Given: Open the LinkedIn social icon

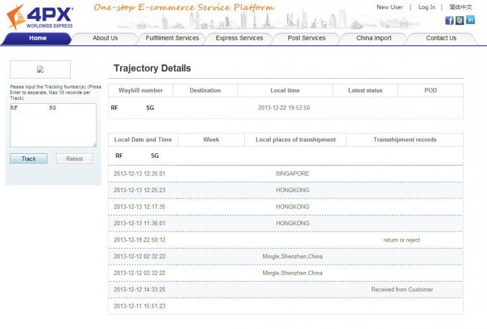Looking at the screenshot, I should (470, 20).
